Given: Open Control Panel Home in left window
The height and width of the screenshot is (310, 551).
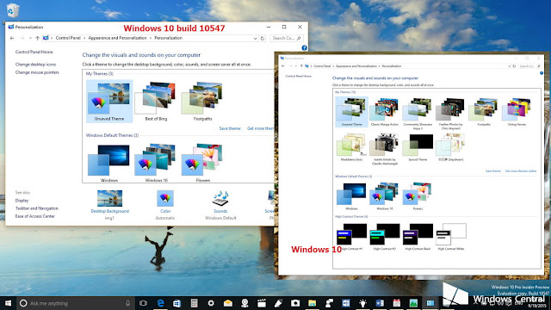Looking at the screenshot, I should [x=34, y=52].
